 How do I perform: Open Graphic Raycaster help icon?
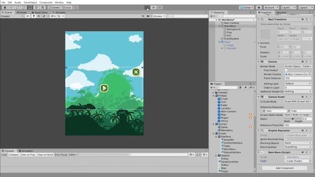(303, 130)
